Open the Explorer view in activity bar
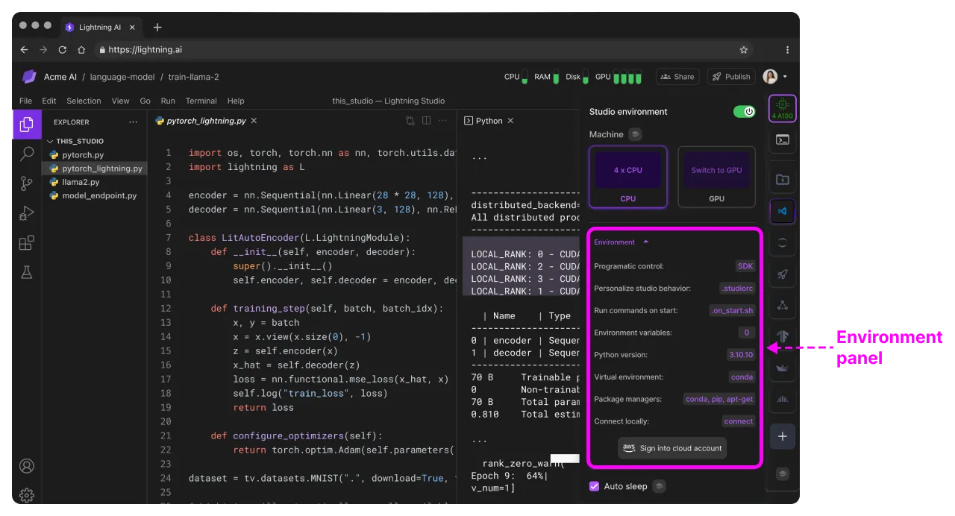The width and height of the screenshot is (955, 516). coord(27,124)
